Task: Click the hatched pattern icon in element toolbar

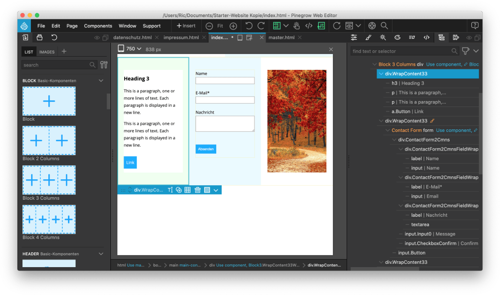Action: pyautogui.click(x=207, y=190)
